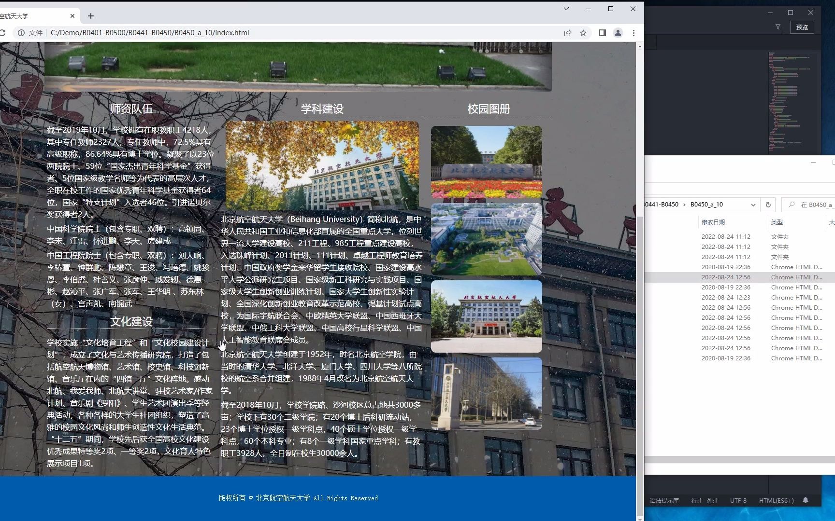The image size is (835, 521).
Task: Bookmark this page with the star
Action: [x=583, y=33]
